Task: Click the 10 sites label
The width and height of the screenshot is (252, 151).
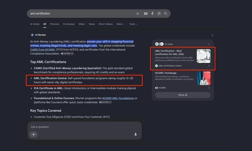Action: pos(169,44)
